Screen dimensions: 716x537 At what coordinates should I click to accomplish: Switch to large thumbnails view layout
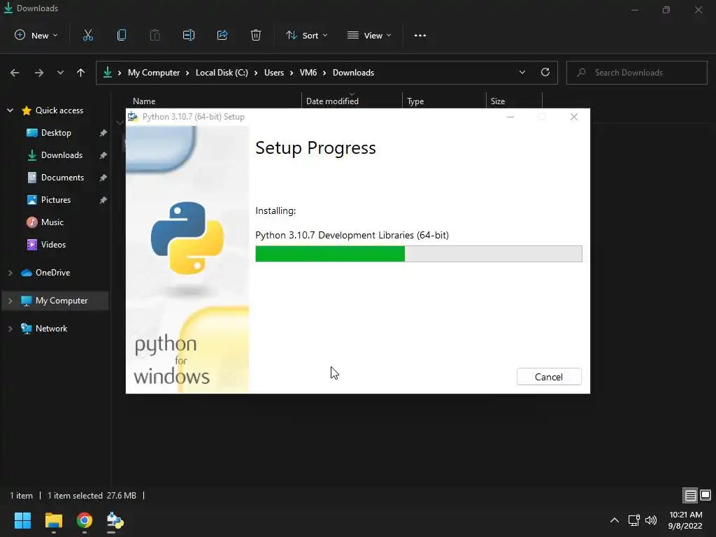point(706,495)
